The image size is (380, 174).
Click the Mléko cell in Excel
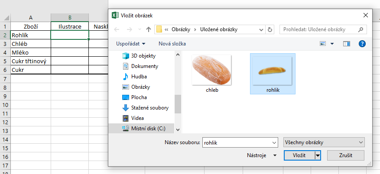(x=31, y=52)
